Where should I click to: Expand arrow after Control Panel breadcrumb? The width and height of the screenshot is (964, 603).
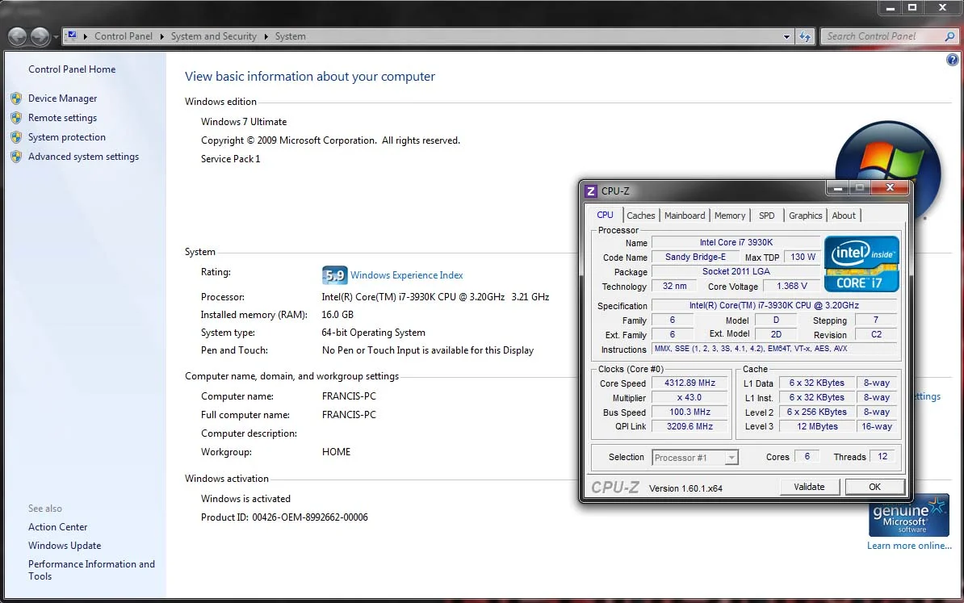click(161, 36)
